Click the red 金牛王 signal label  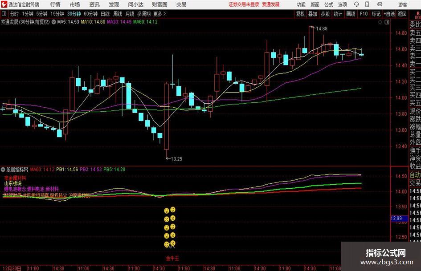coord(172,259)
